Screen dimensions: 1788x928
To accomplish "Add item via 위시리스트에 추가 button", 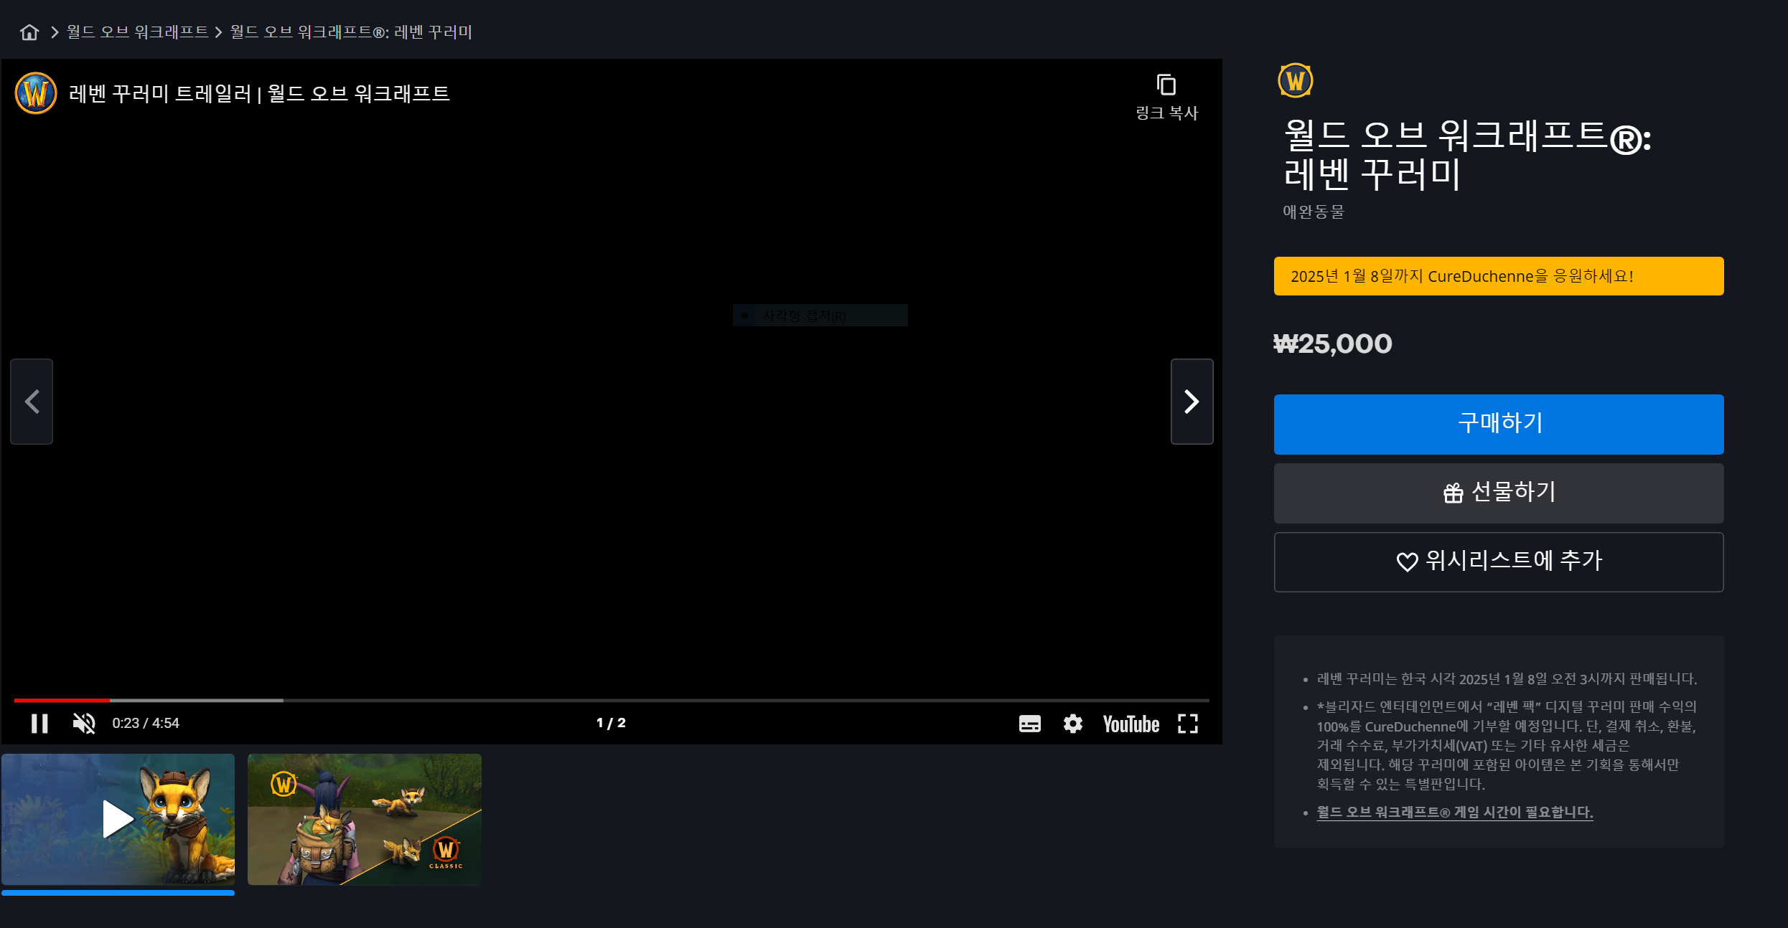I will 1498,562.
